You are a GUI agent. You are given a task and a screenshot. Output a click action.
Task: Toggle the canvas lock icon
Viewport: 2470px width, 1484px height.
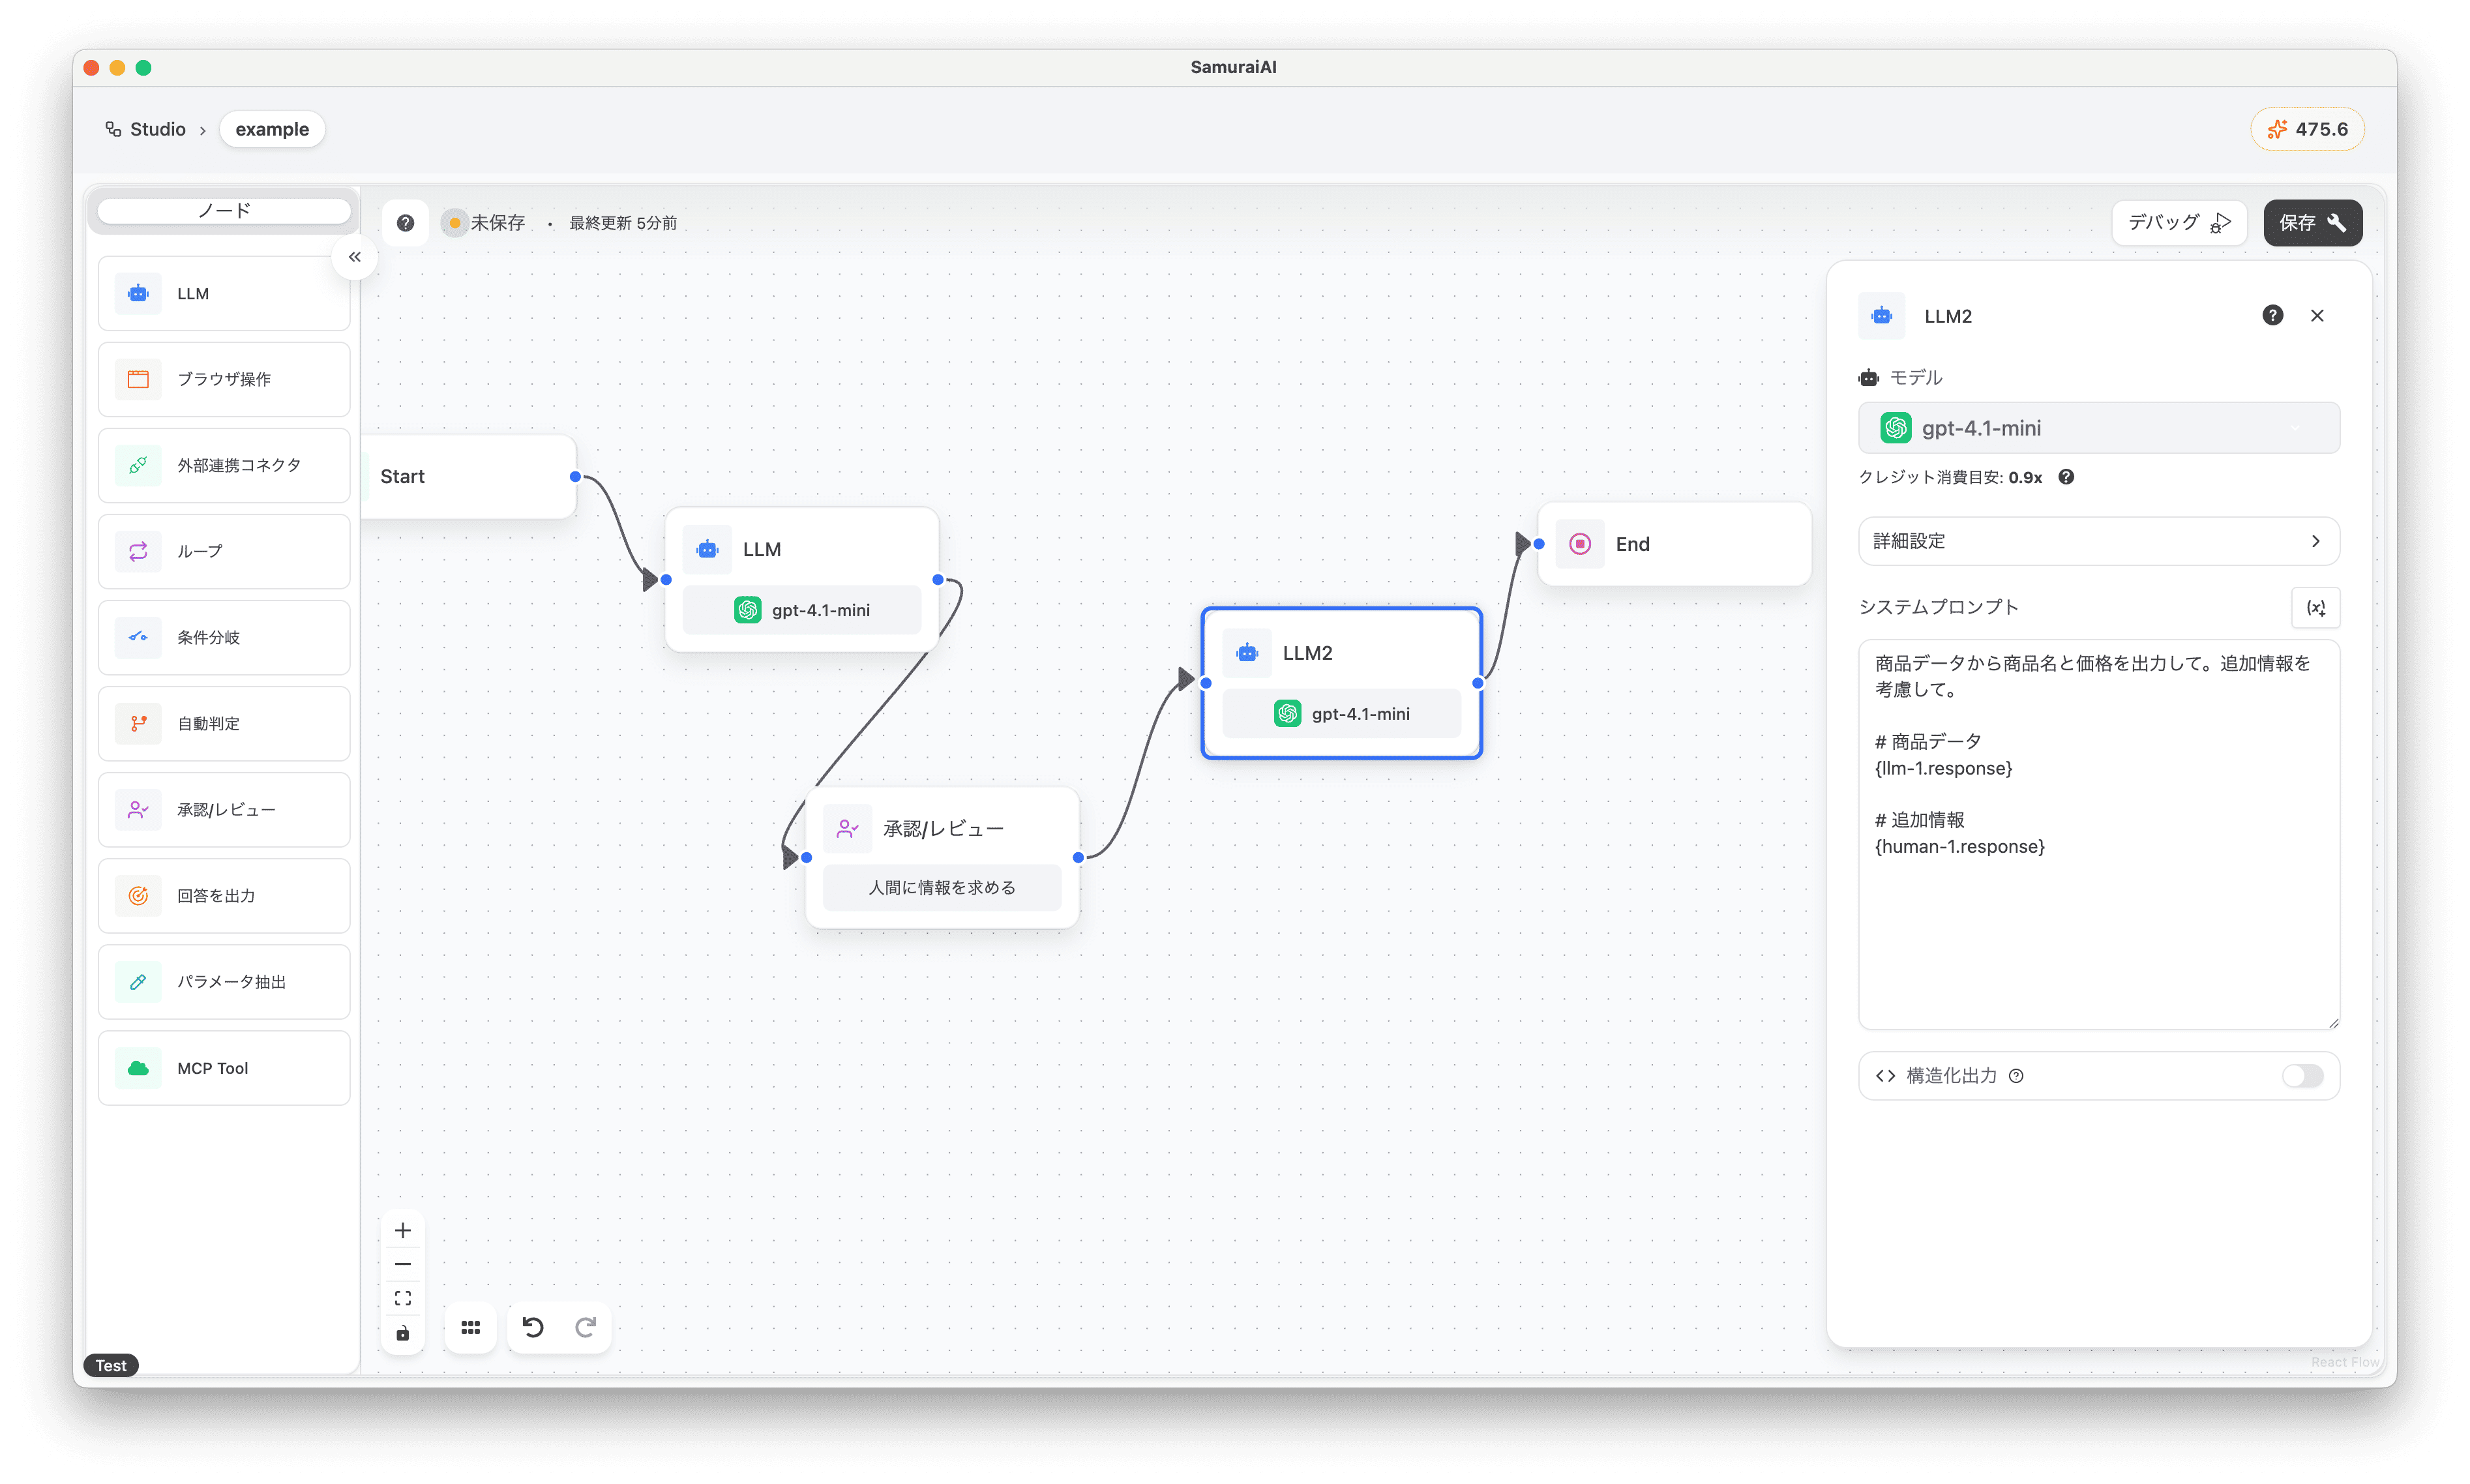(403, 1333)
